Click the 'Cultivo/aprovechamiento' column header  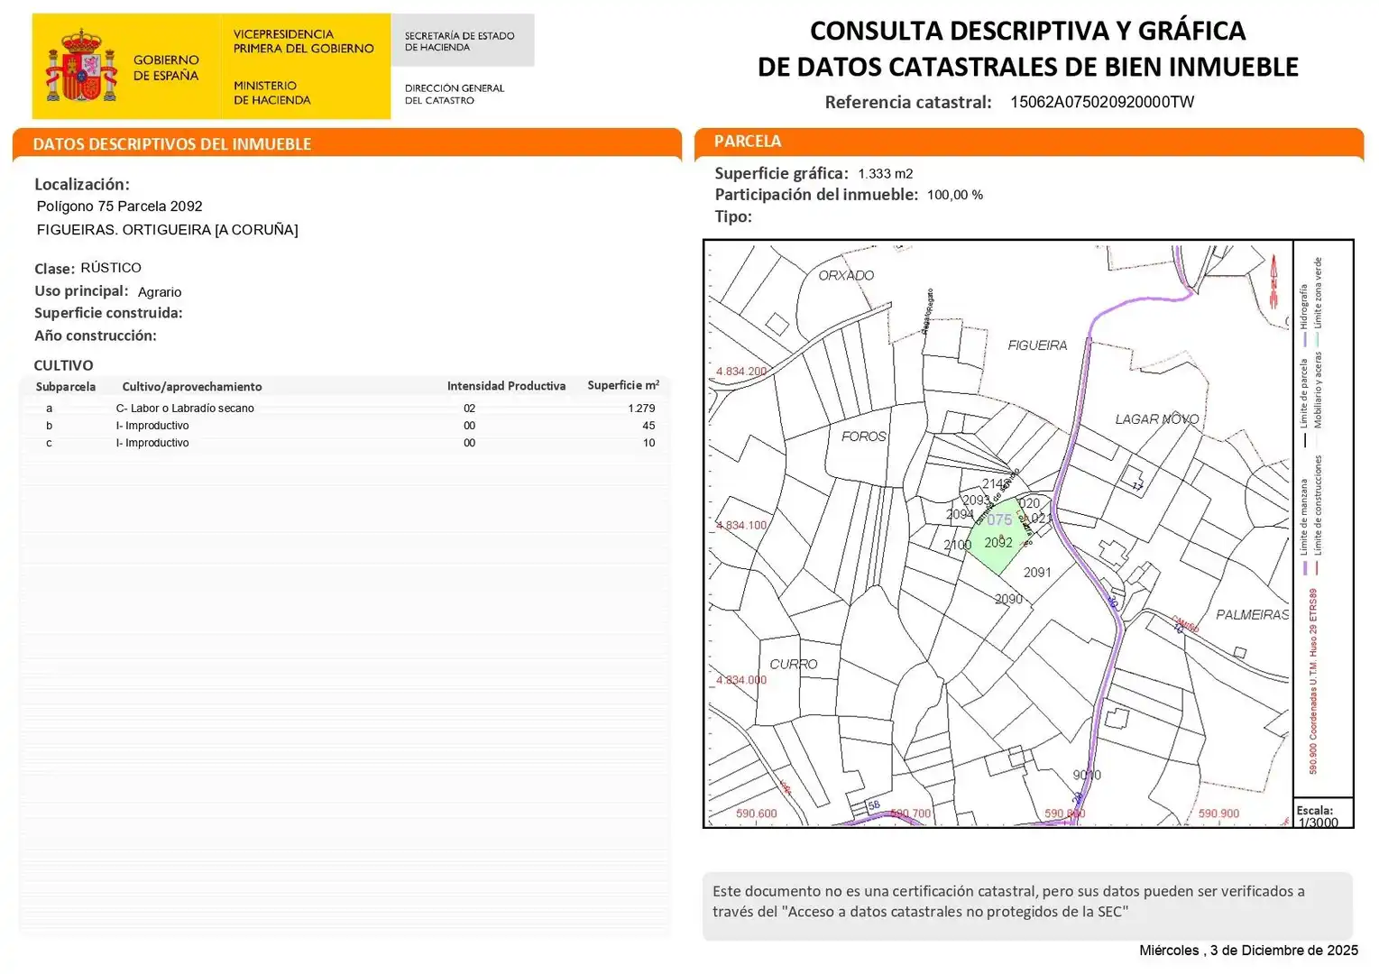click(192, 387)
